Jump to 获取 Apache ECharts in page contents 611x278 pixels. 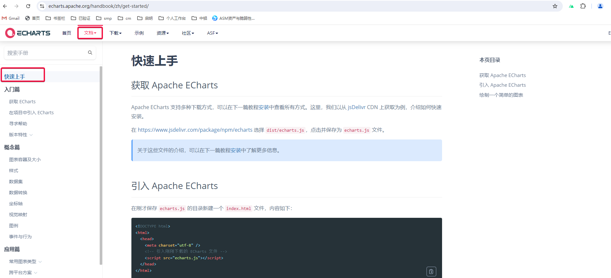503,75
